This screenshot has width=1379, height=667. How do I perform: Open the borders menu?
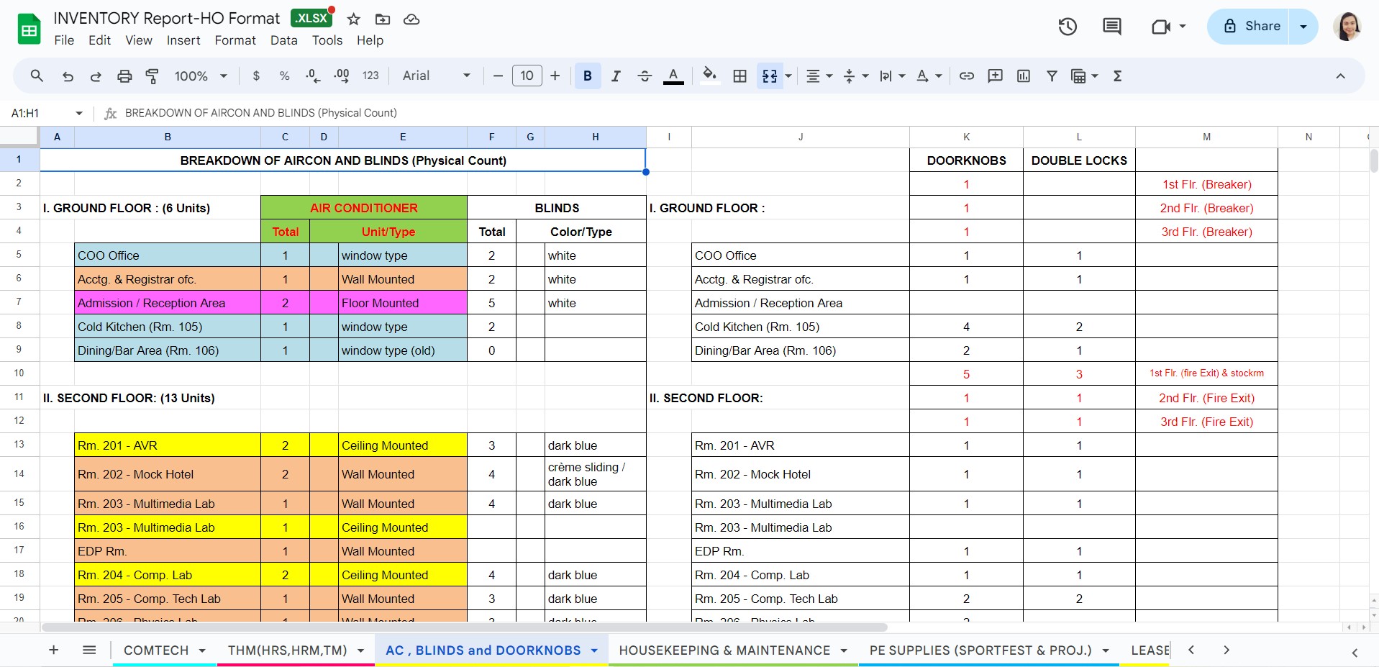pyautogui.click(x=739, y=76)
